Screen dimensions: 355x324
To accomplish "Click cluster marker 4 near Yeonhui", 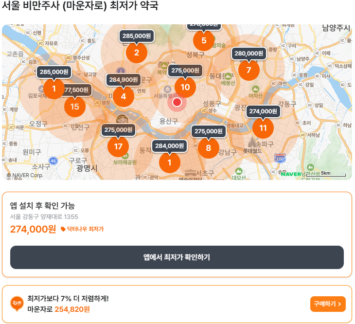I will click(124, 96).
